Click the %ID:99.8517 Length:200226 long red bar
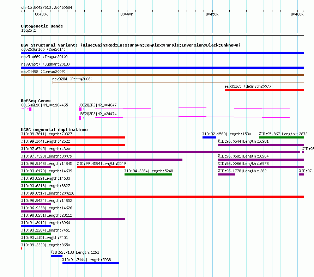This screenshot has height=277, width=314. click(x=162, y=197)
